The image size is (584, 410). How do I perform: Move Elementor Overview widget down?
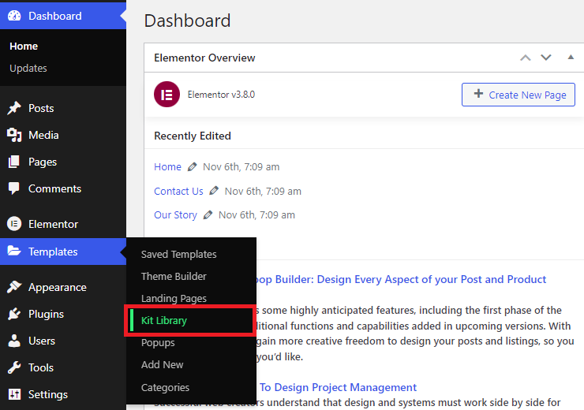tap(546, 58)
